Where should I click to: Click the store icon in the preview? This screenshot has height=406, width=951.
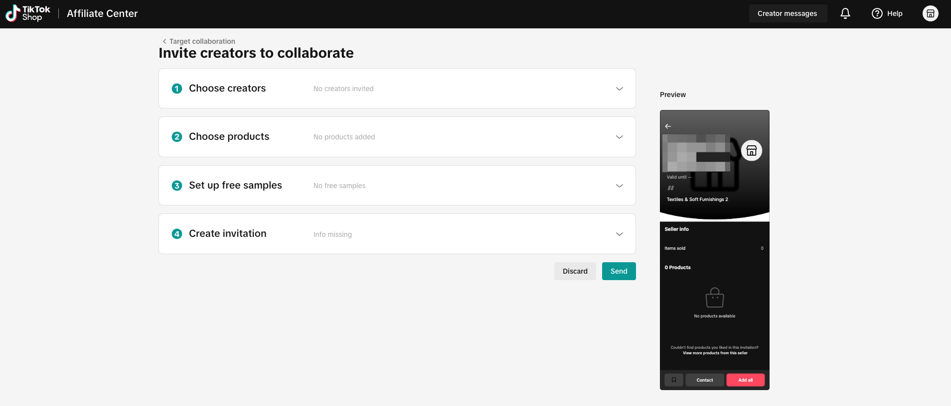752,151
